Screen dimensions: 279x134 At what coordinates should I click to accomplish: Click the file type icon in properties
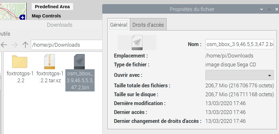tap(137, 43)
